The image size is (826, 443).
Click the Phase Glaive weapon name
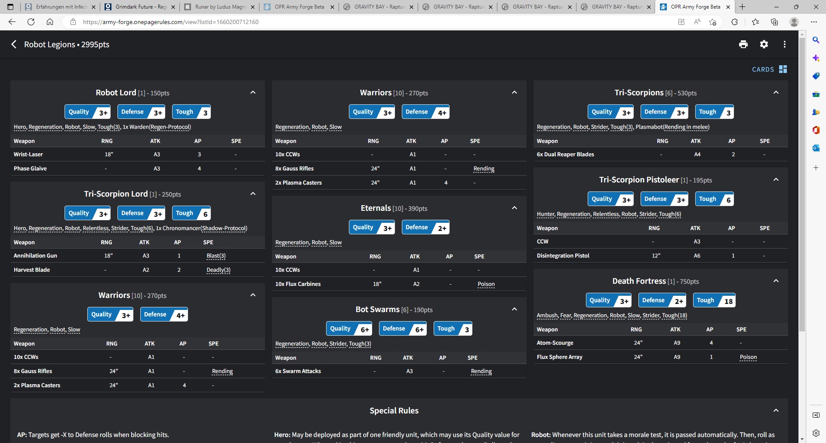pyautogui.click(x=30, y=169)
